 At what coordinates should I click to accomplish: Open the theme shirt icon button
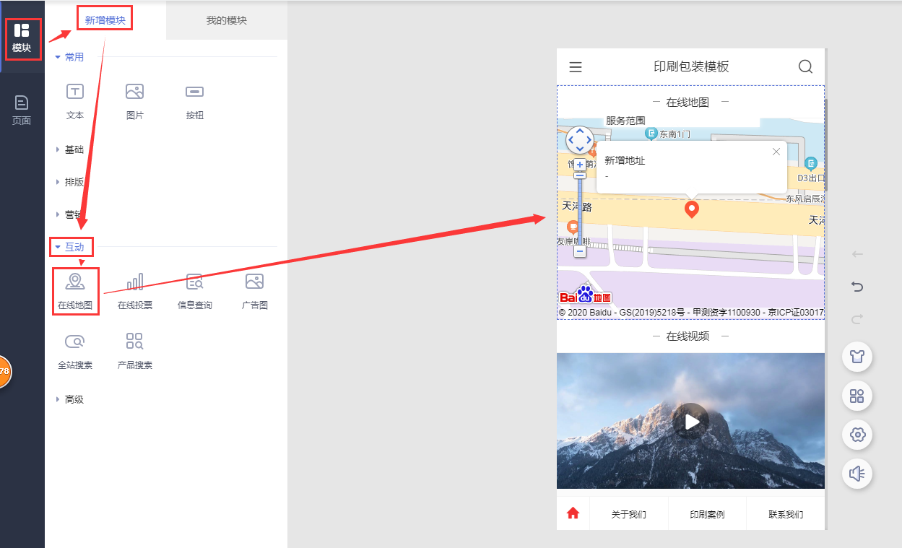tap(857, 356)
